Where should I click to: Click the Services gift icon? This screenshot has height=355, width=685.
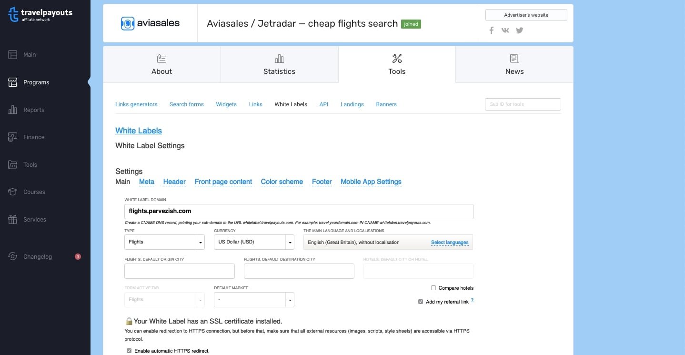coord(13,220)
